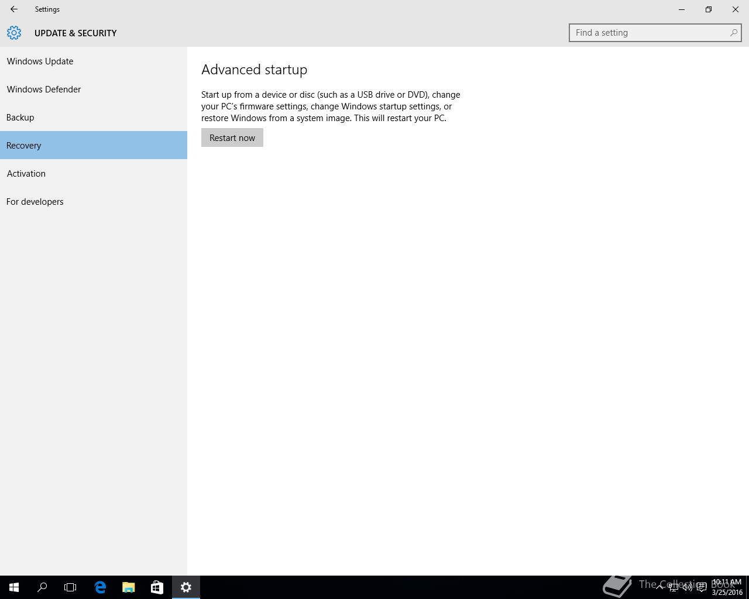Open the volume tray icon
The height and width of the screenshot is (599, 749).
pos(688,587)
